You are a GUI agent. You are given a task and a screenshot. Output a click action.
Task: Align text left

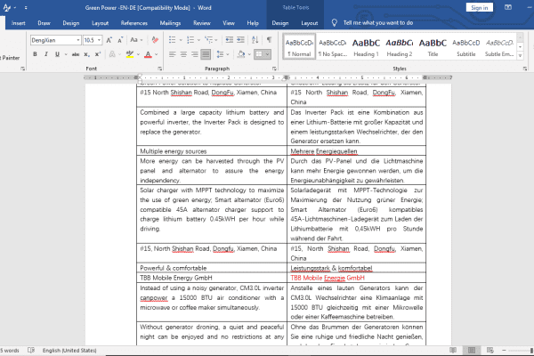click(x=173, y=54)
